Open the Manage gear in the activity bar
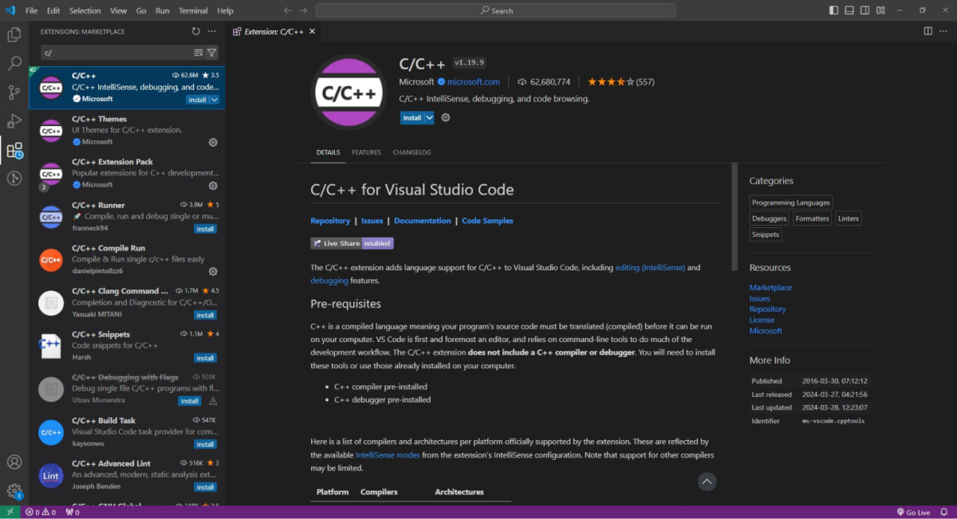The width and height of the screenshot is (957, 519). pyautogui.click(x=14, y=490)
